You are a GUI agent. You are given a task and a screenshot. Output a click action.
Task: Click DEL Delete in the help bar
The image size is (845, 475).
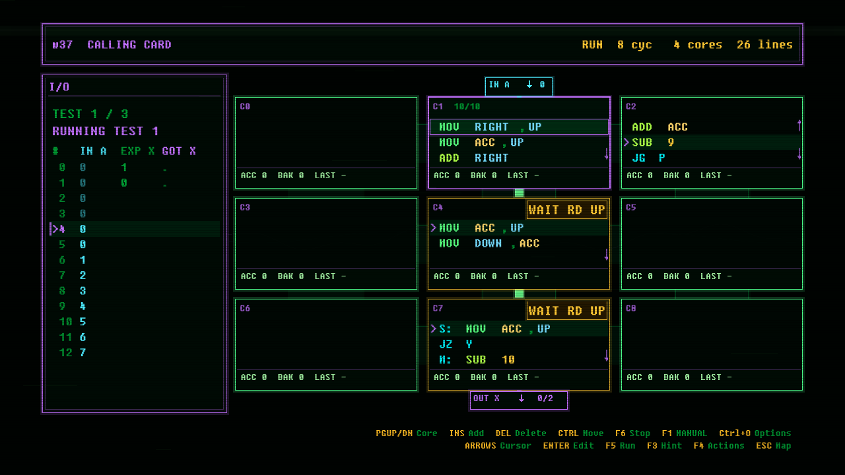tap(521, 433)
